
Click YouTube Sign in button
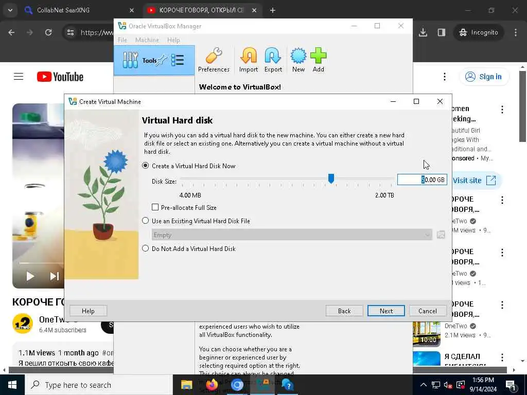[x=484, y=77]
